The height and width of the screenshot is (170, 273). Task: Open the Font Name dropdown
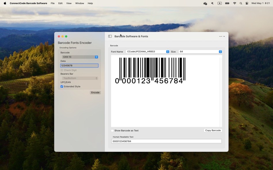point(147,52)
